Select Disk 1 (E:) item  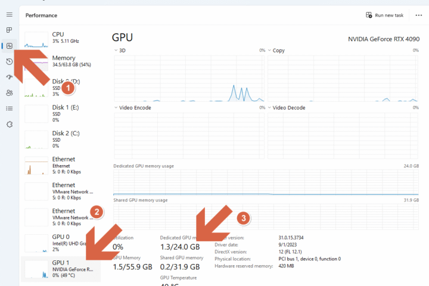tap(61, 113)
